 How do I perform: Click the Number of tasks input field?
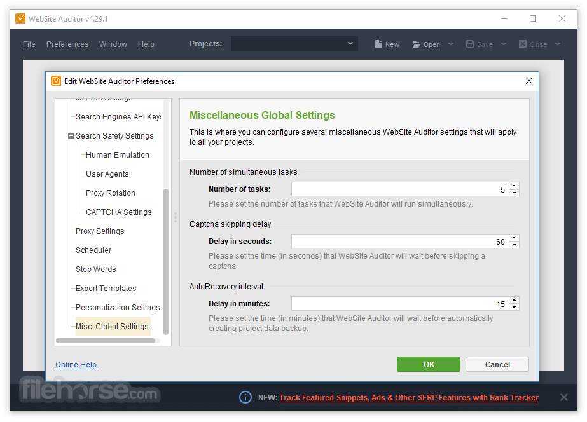tap(400, 189)
